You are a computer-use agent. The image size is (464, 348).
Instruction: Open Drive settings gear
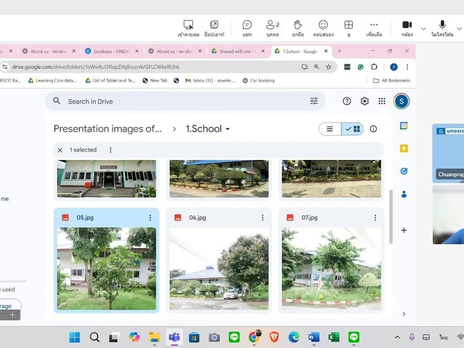point(365,101)
